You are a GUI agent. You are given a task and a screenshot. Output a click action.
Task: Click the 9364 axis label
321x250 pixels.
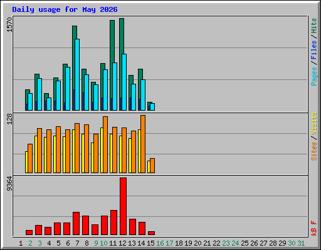pos(9,183)
